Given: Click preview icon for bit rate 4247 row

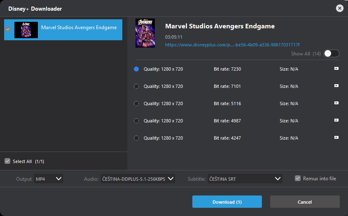Looking at the screenshot, I should 336,138.
